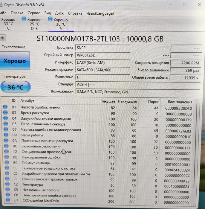Open the Сервис menu

tap(34, 13)
